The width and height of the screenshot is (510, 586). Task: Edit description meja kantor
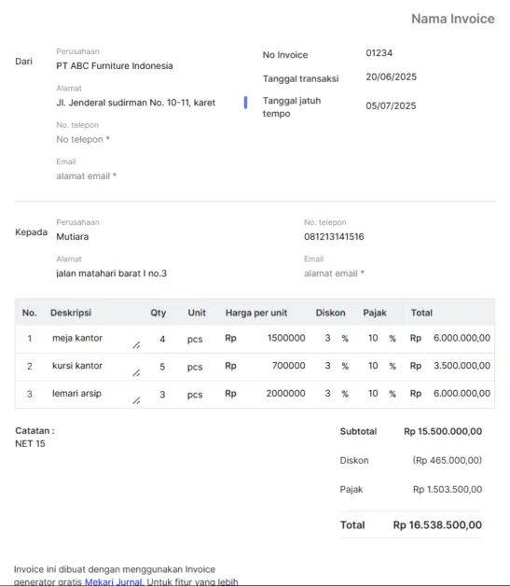click(x=77, y=338)
